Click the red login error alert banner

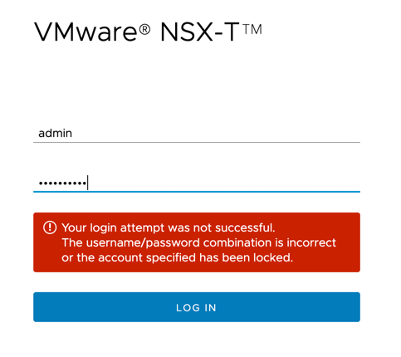coord(197,242)
